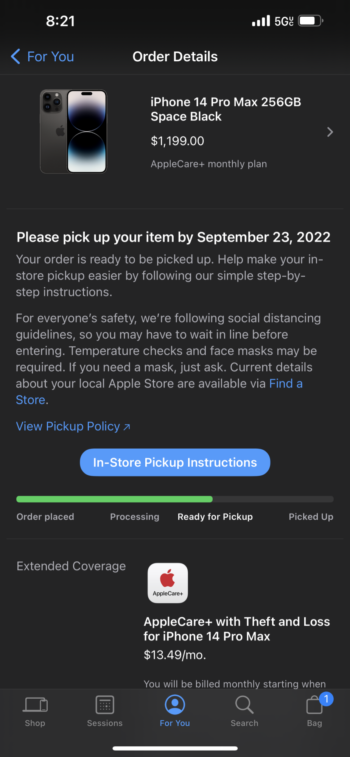Viewport: 350px width, 757px height.
Task: Tap the order status progress bar
Action: 175,499
